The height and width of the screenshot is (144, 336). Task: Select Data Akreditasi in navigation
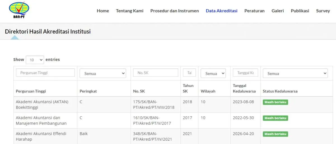[221, 11]
